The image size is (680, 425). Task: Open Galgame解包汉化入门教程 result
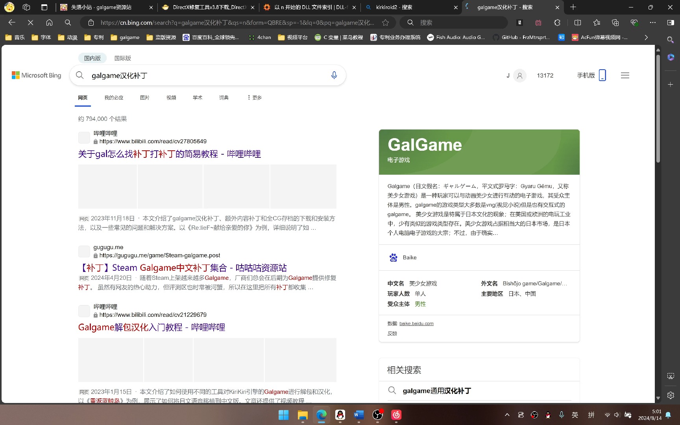point(152,327)
